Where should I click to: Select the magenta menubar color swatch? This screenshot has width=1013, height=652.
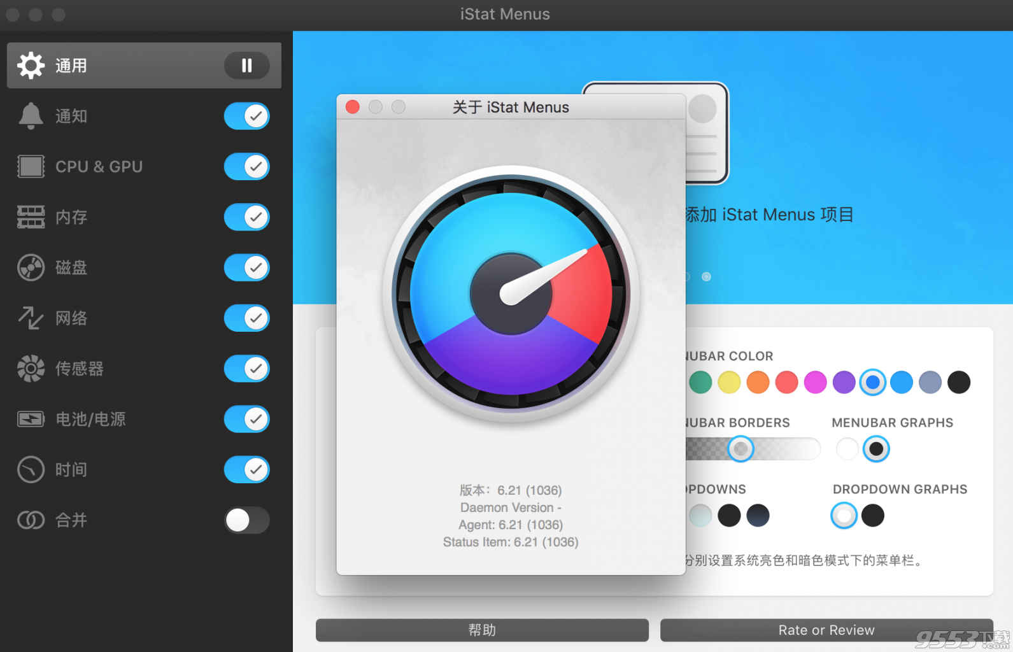pos(815,382)
